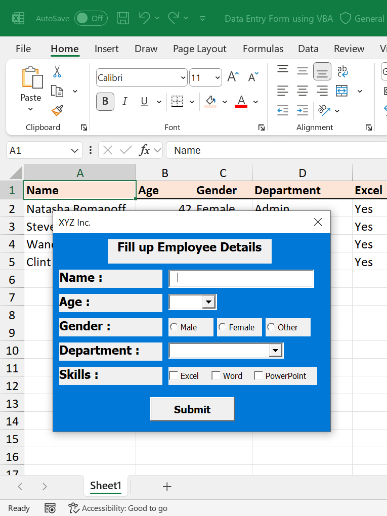The height and width of the screenshot is (516, 387).
Task: Open the Formulas ribbon tab
Action: (x=263, y=49)
